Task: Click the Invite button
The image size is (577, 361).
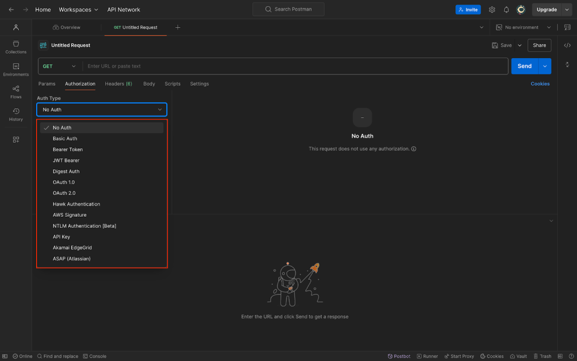Action: [x=468, y=10]
